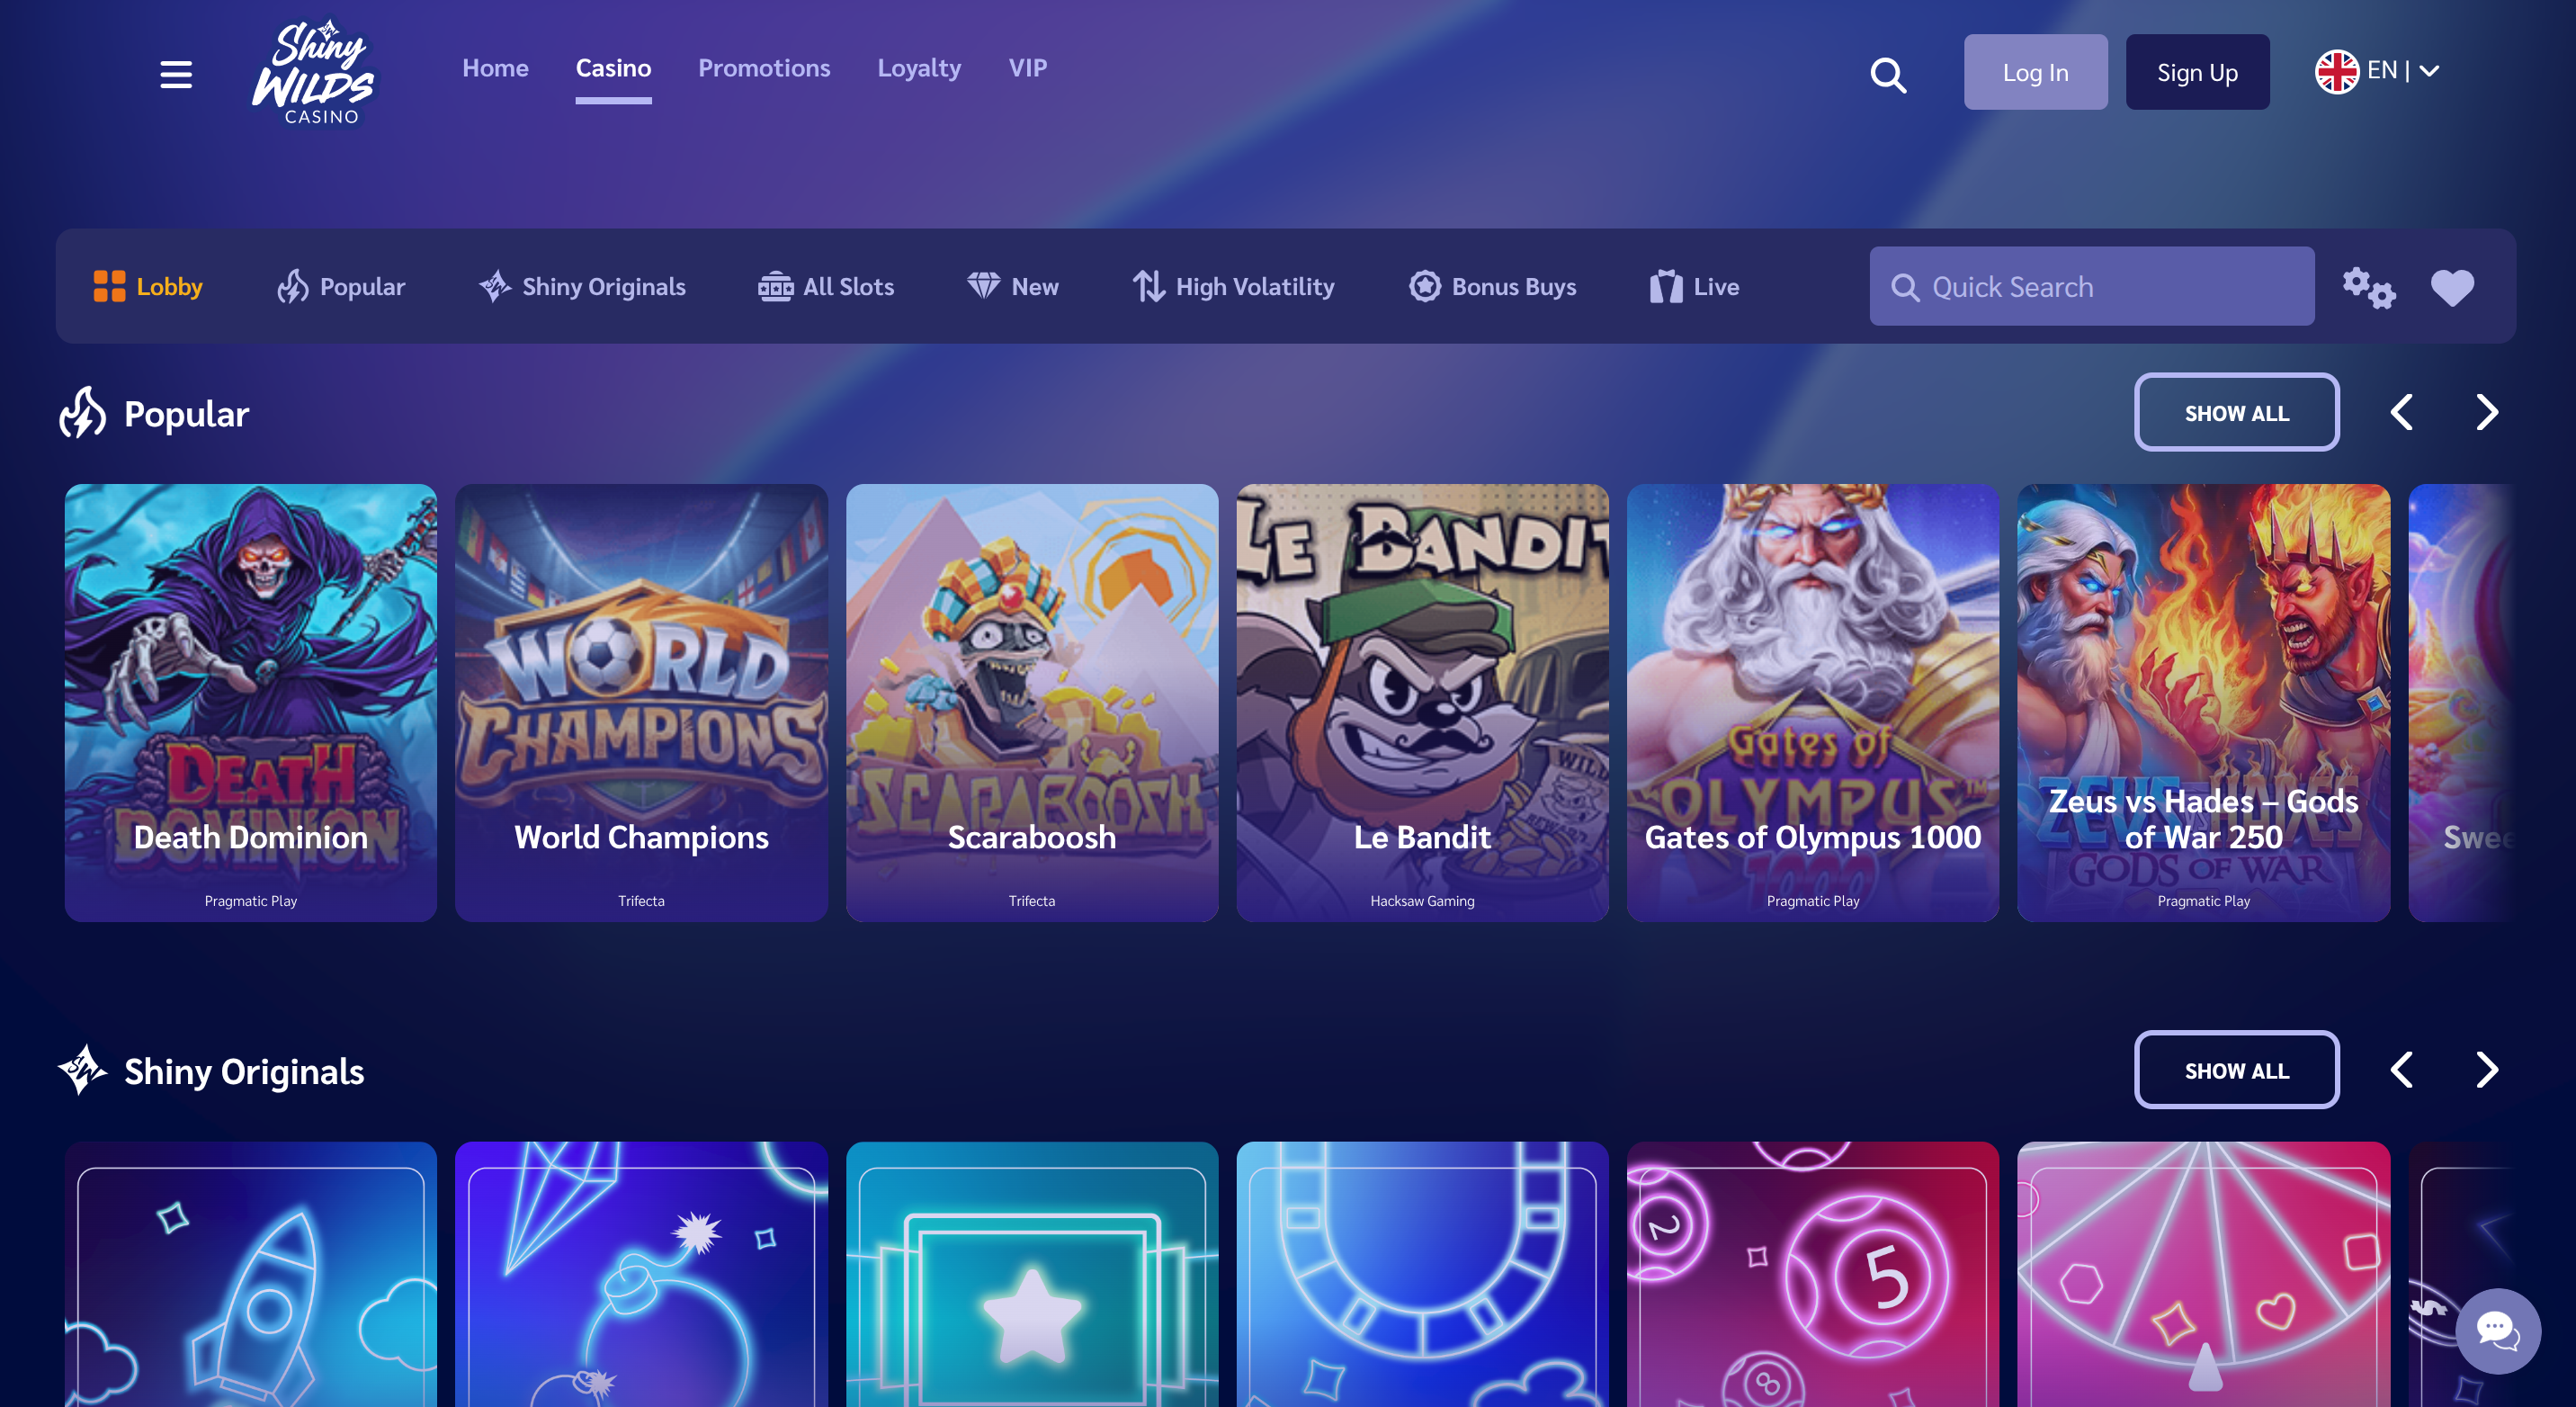Click Trifecta label under World Champions
Screen dimensions: 2576x1407
click(x=641, y=901)
